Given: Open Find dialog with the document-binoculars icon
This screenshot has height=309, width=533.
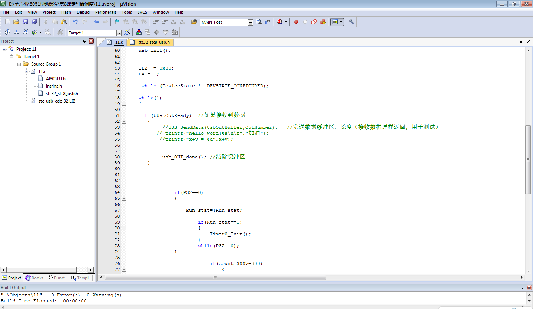Looking at the screenshot, I should tap(259, 22).
